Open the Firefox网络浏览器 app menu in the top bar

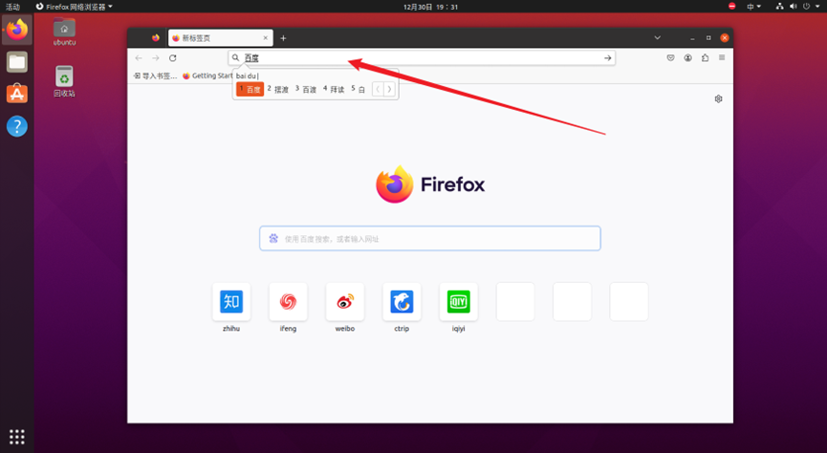click(74, 7)
